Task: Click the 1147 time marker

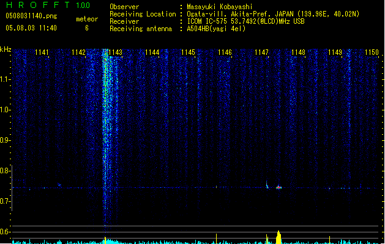Action: pyautogui.click(x=262, y=52)
